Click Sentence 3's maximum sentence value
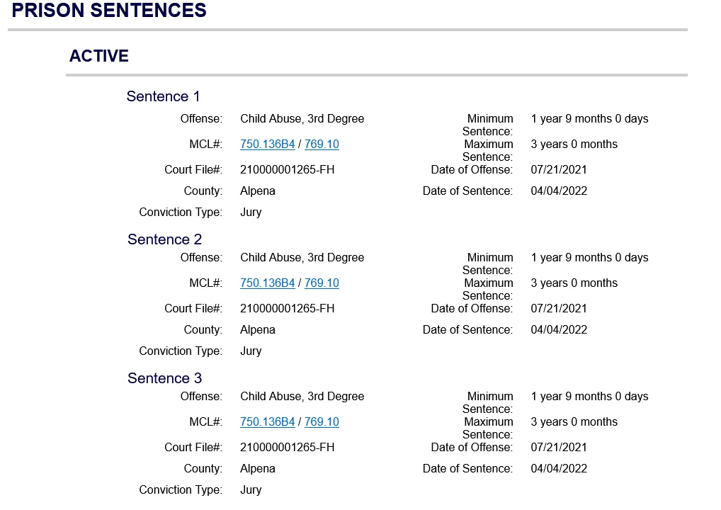 tap(574, 422)
